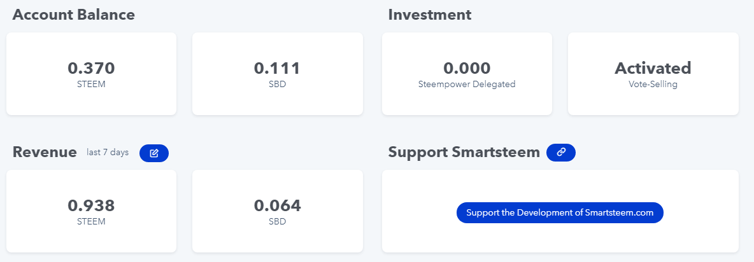This screenshot has width=754, height=262.
Task: Click the Activated status text
Action: pos(653,68)
